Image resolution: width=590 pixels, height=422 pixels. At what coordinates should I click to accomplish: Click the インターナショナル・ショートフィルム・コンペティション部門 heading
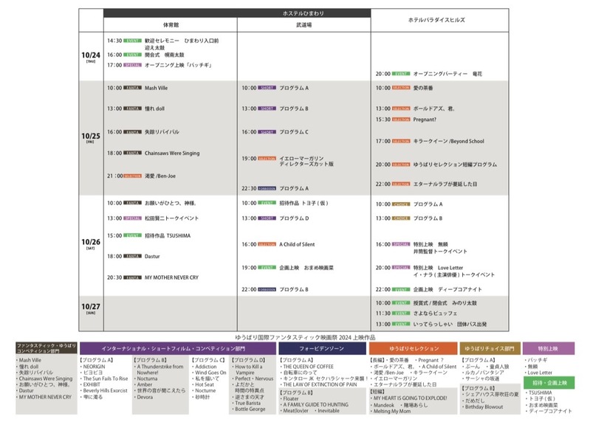[178, 348]
